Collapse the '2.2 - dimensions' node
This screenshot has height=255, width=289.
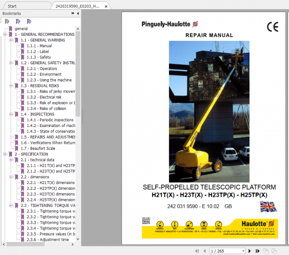tap(11, 177)
